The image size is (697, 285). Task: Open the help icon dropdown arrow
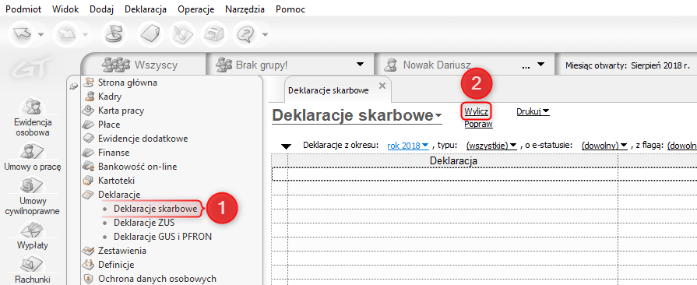pyautogui.click(x=266, y=34)
